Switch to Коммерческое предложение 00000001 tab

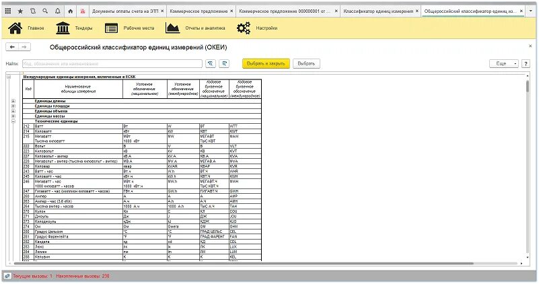click(284, 11)
